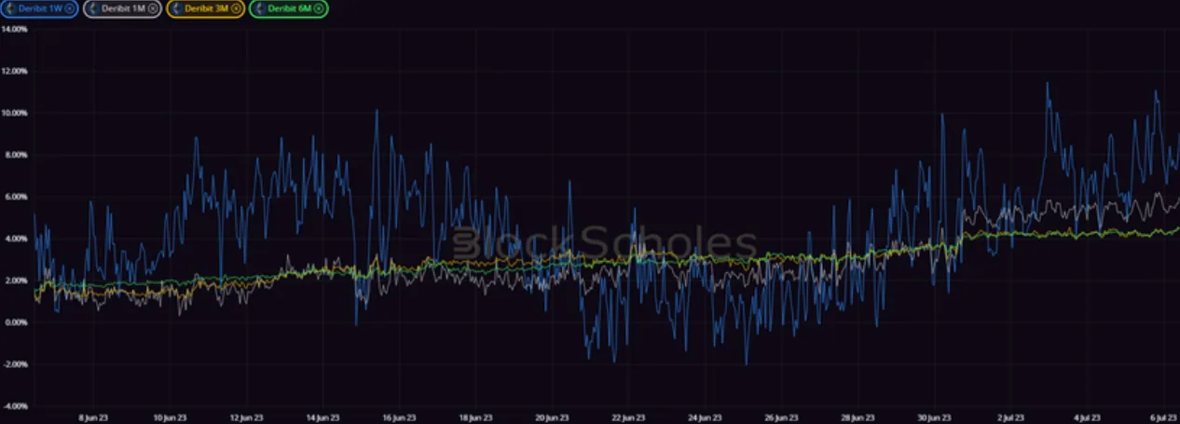Click the Ethereum icon in the Deribit 6M chip
This screenshot has height=424, width=1180.
[x=259, y=8]
